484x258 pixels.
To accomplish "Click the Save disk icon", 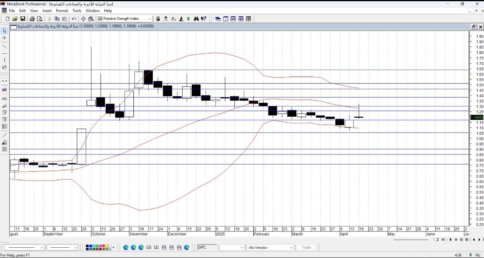I will [x=23, y=19].
